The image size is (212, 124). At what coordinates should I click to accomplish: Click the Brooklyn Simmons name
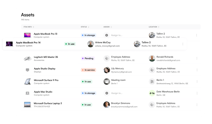click(x=121, y=103)
